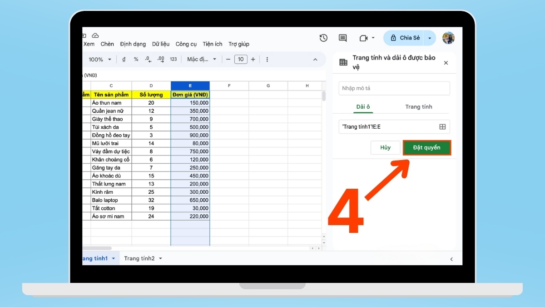Click the side panel collapse chevron
The width and height of the screenshot is (545, 307).
(x=451, y=259)
